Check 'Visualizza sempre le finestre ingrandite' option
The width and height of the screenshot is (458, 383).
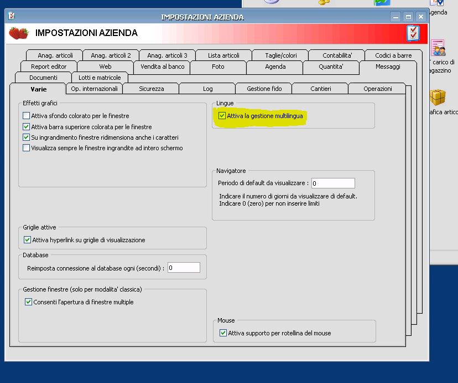(27, 148)
